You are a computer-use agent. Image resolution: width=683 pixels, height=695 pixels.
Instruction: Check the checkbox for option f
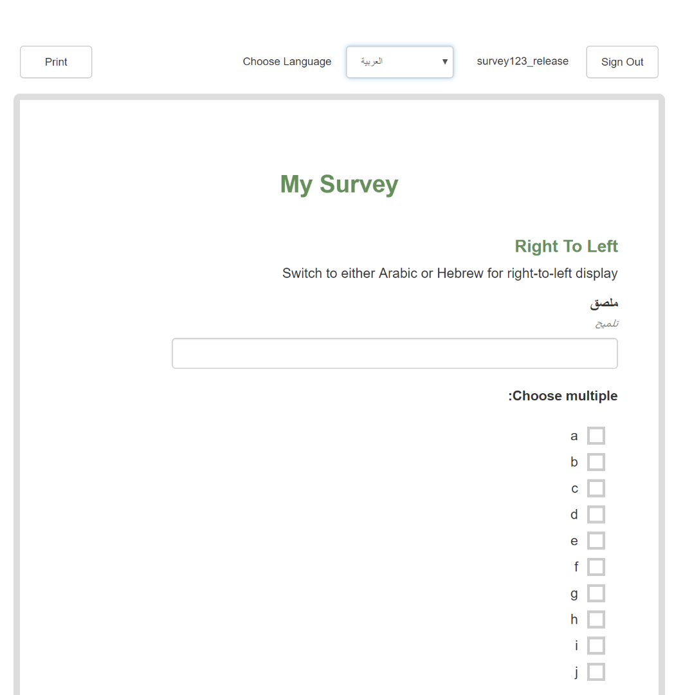coord(596,567)
